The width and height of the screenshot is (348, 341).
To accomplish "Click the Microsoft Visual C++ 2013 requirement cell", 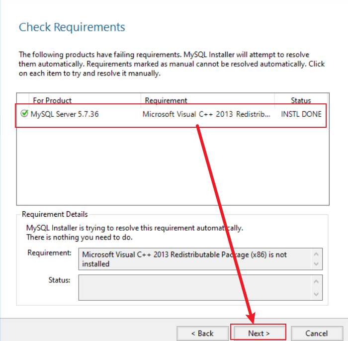I will coord(206,114).
